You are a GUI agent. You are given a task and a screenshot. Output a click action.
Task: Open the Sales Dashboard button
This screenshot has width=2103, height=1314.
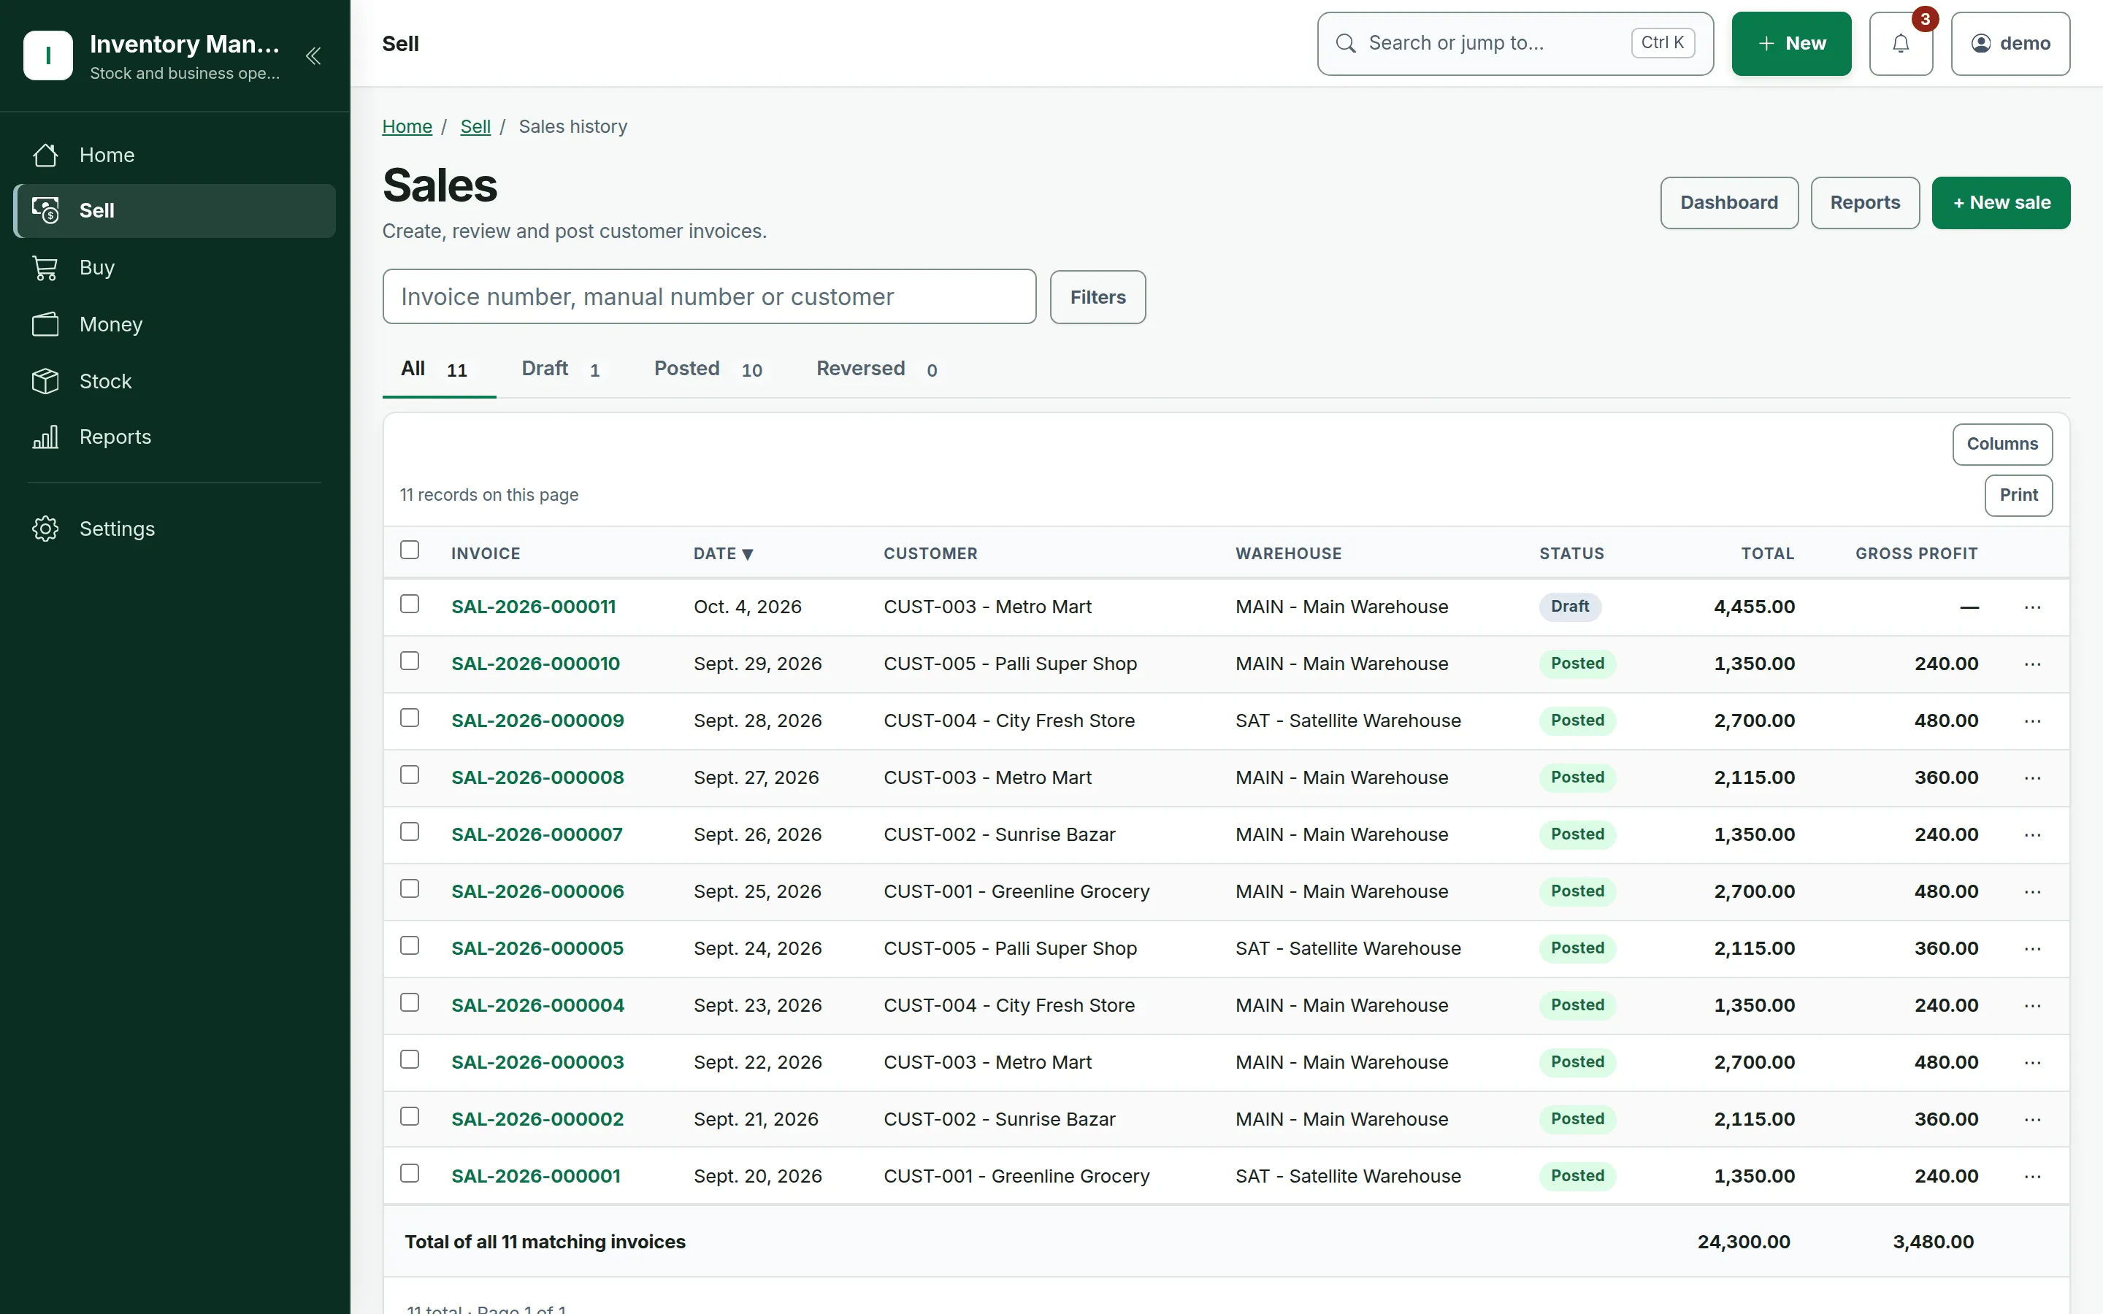1729,204
